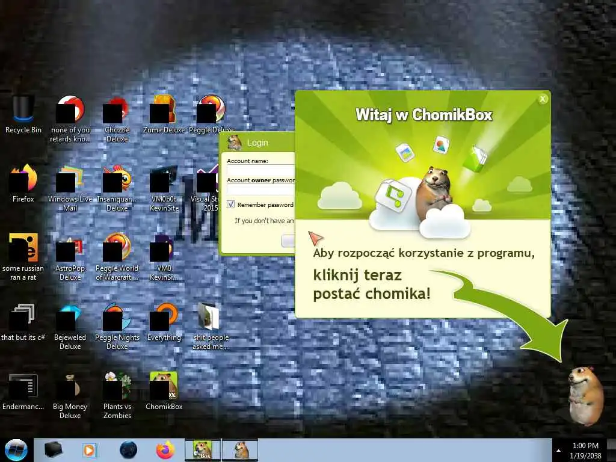
Task: Open the Everything search desktop shortcut
Action: point(164,322)
